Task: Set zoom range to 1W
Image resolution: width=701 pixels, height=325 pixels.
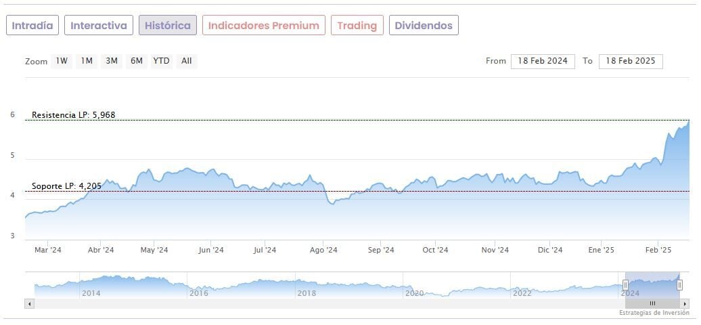Action: [62, 61]
